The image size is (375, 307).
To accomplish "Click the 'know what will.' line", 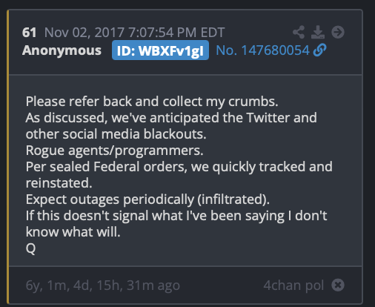I will pos(73,232).
